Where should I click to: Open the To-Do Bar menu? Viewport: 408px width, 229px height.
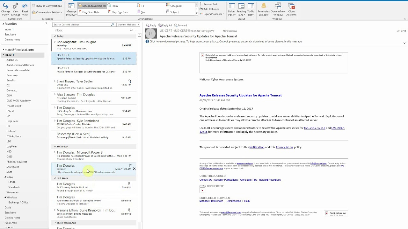(x=251, y=10)
